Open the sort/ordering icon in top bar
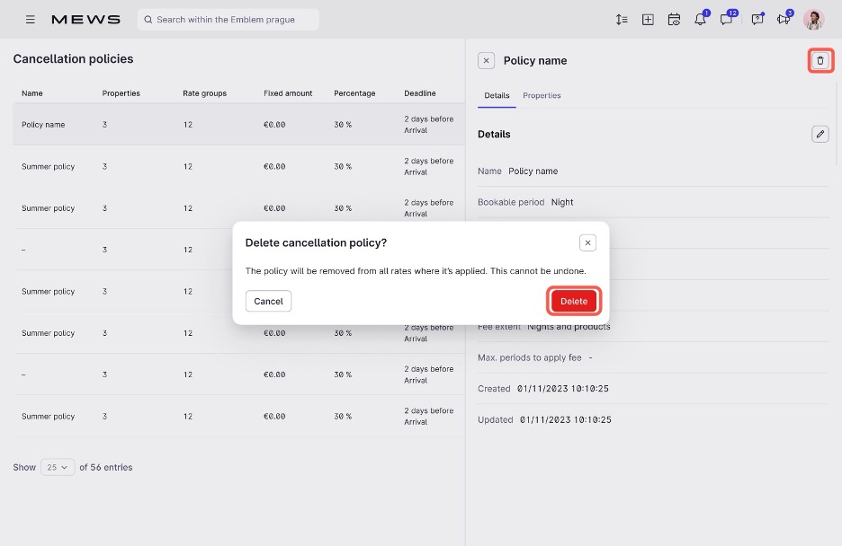This screenshot has width=842, height=546. [622, 20]
